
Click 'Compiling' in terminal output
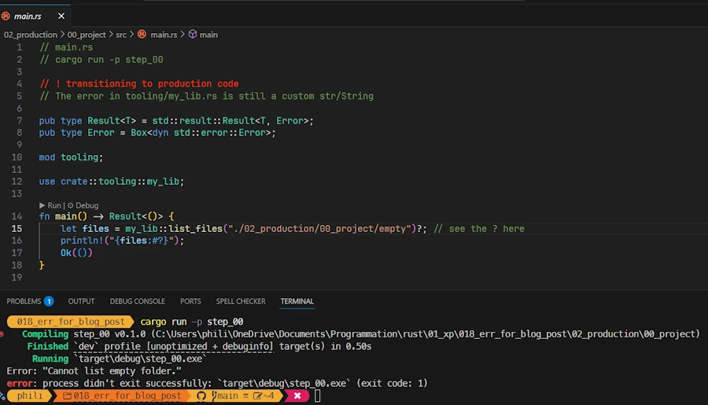[x=45, y=334]
